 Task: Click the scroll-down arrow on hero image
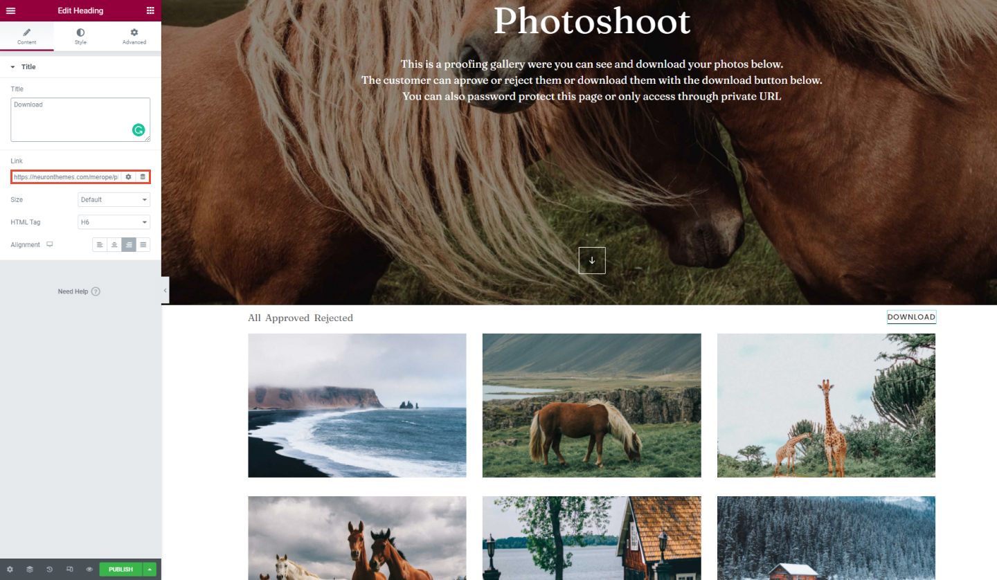click(x=592, y=260)
